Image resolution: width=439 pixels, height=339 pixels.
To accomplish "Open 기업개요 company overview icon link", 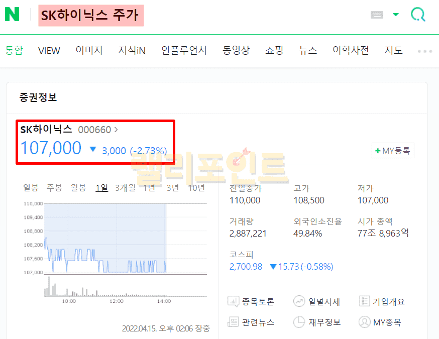I will point(382,302).
